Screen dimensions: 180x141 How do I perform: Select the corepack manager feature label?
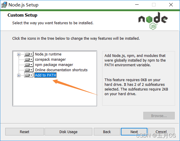point(50,59)
